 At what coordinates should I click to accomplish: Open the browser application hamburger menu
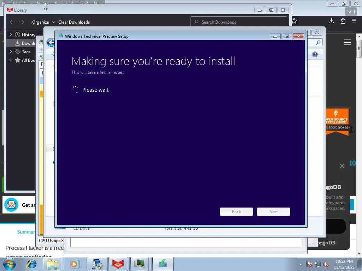coord(354,21)
